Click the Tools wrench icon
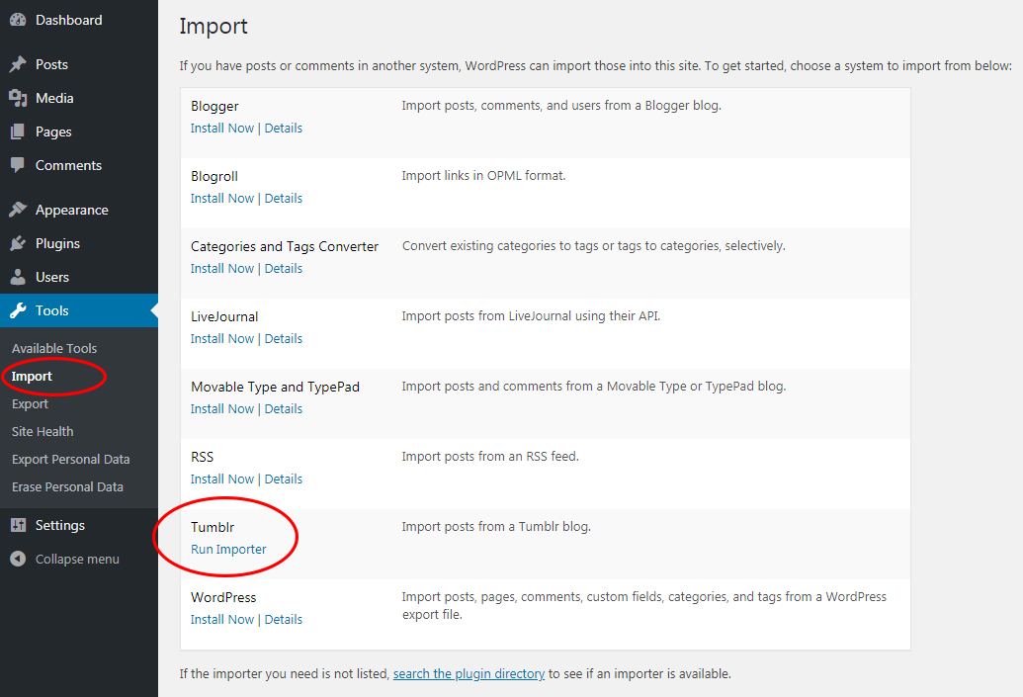Viewport: 1023px width, 697px height. coord(18,309)
